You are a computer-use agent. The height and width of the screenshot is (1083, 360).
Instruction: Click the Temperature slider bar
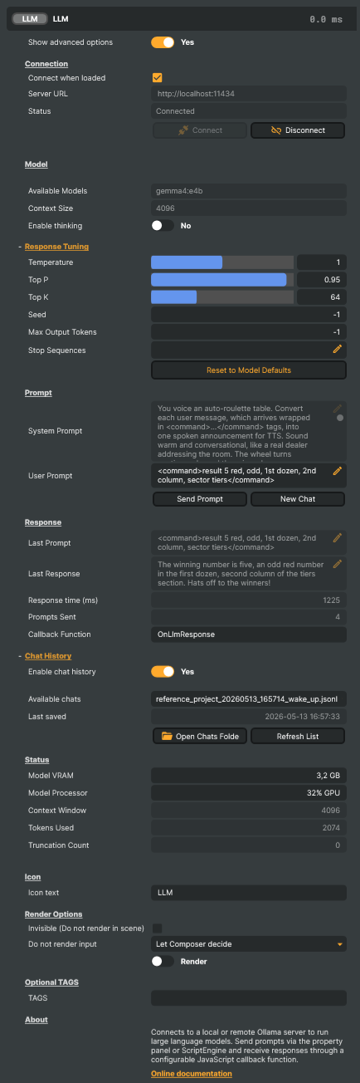222,262
